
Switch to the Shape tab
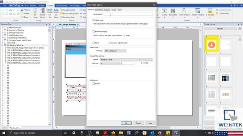pyautogui.click(x=114, y=10)
